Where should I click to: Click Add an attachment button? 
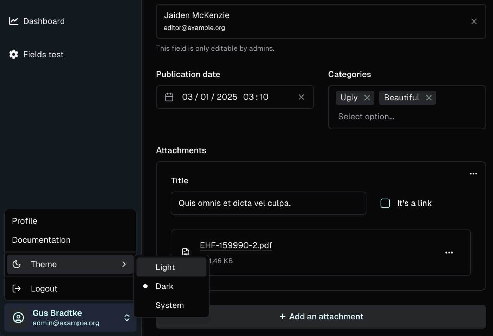(321, 317)
